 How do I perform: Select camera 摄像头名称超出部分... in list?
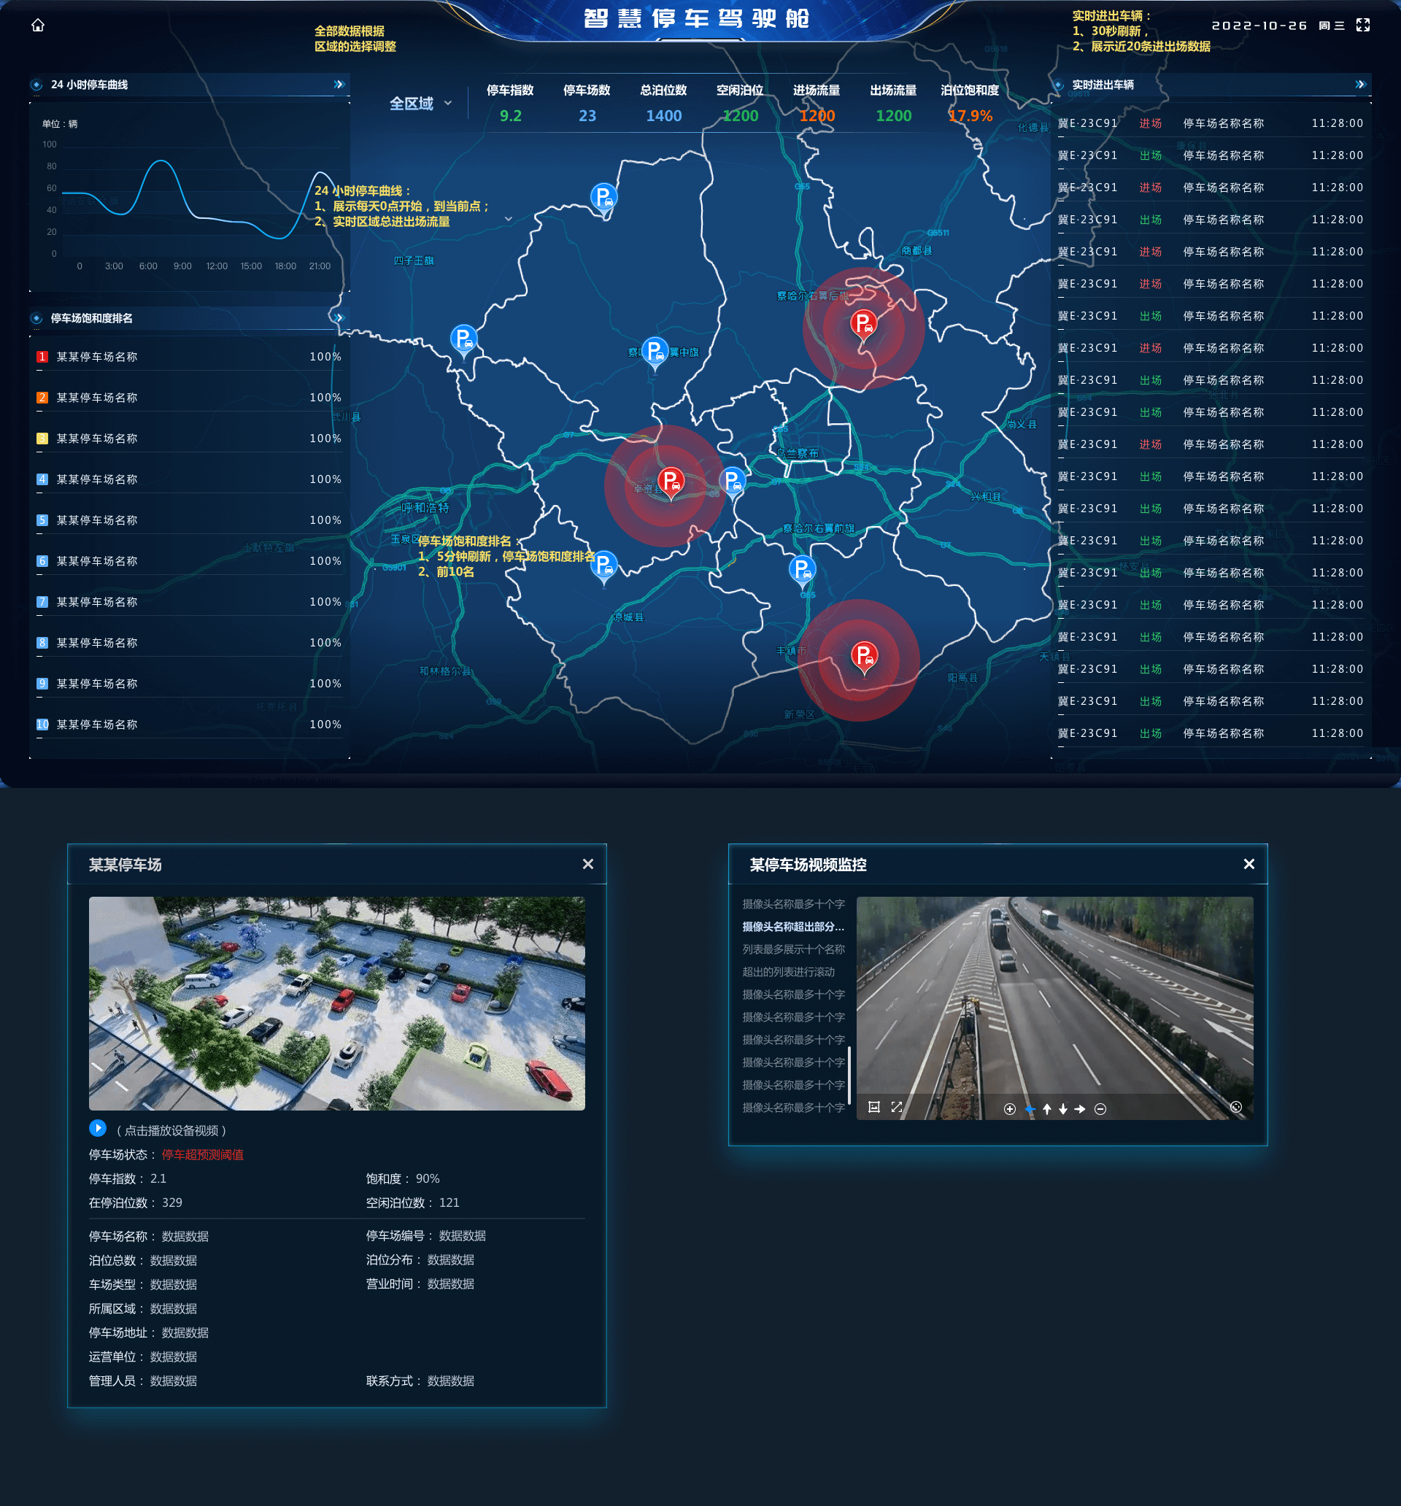(x=792, y=927)
